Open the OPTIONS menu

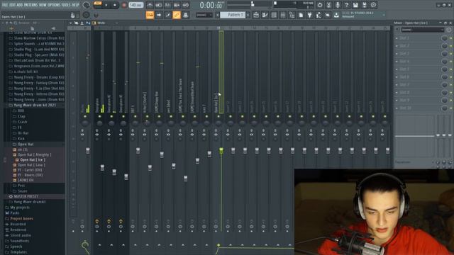pyautogui.click(x=54, y=5)
